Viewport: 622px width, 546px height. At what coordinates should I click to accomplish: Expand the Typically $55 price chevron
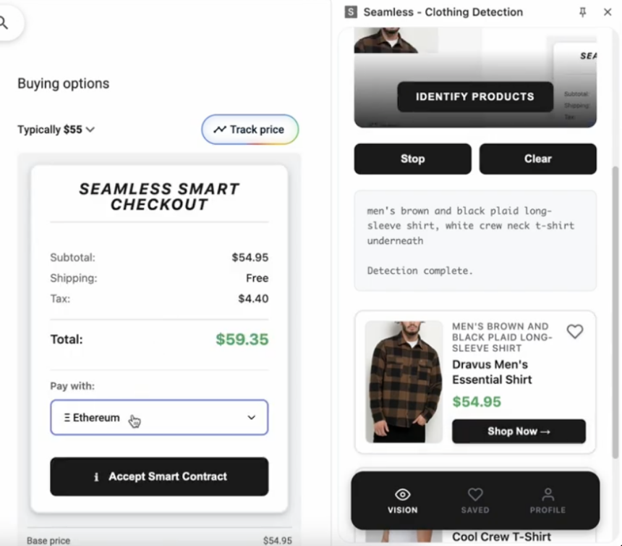pyautogui.click(x=90, y=130)
